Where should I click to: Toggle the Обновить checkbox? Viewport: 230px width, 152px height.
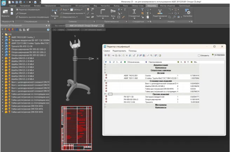coord(199,55)
